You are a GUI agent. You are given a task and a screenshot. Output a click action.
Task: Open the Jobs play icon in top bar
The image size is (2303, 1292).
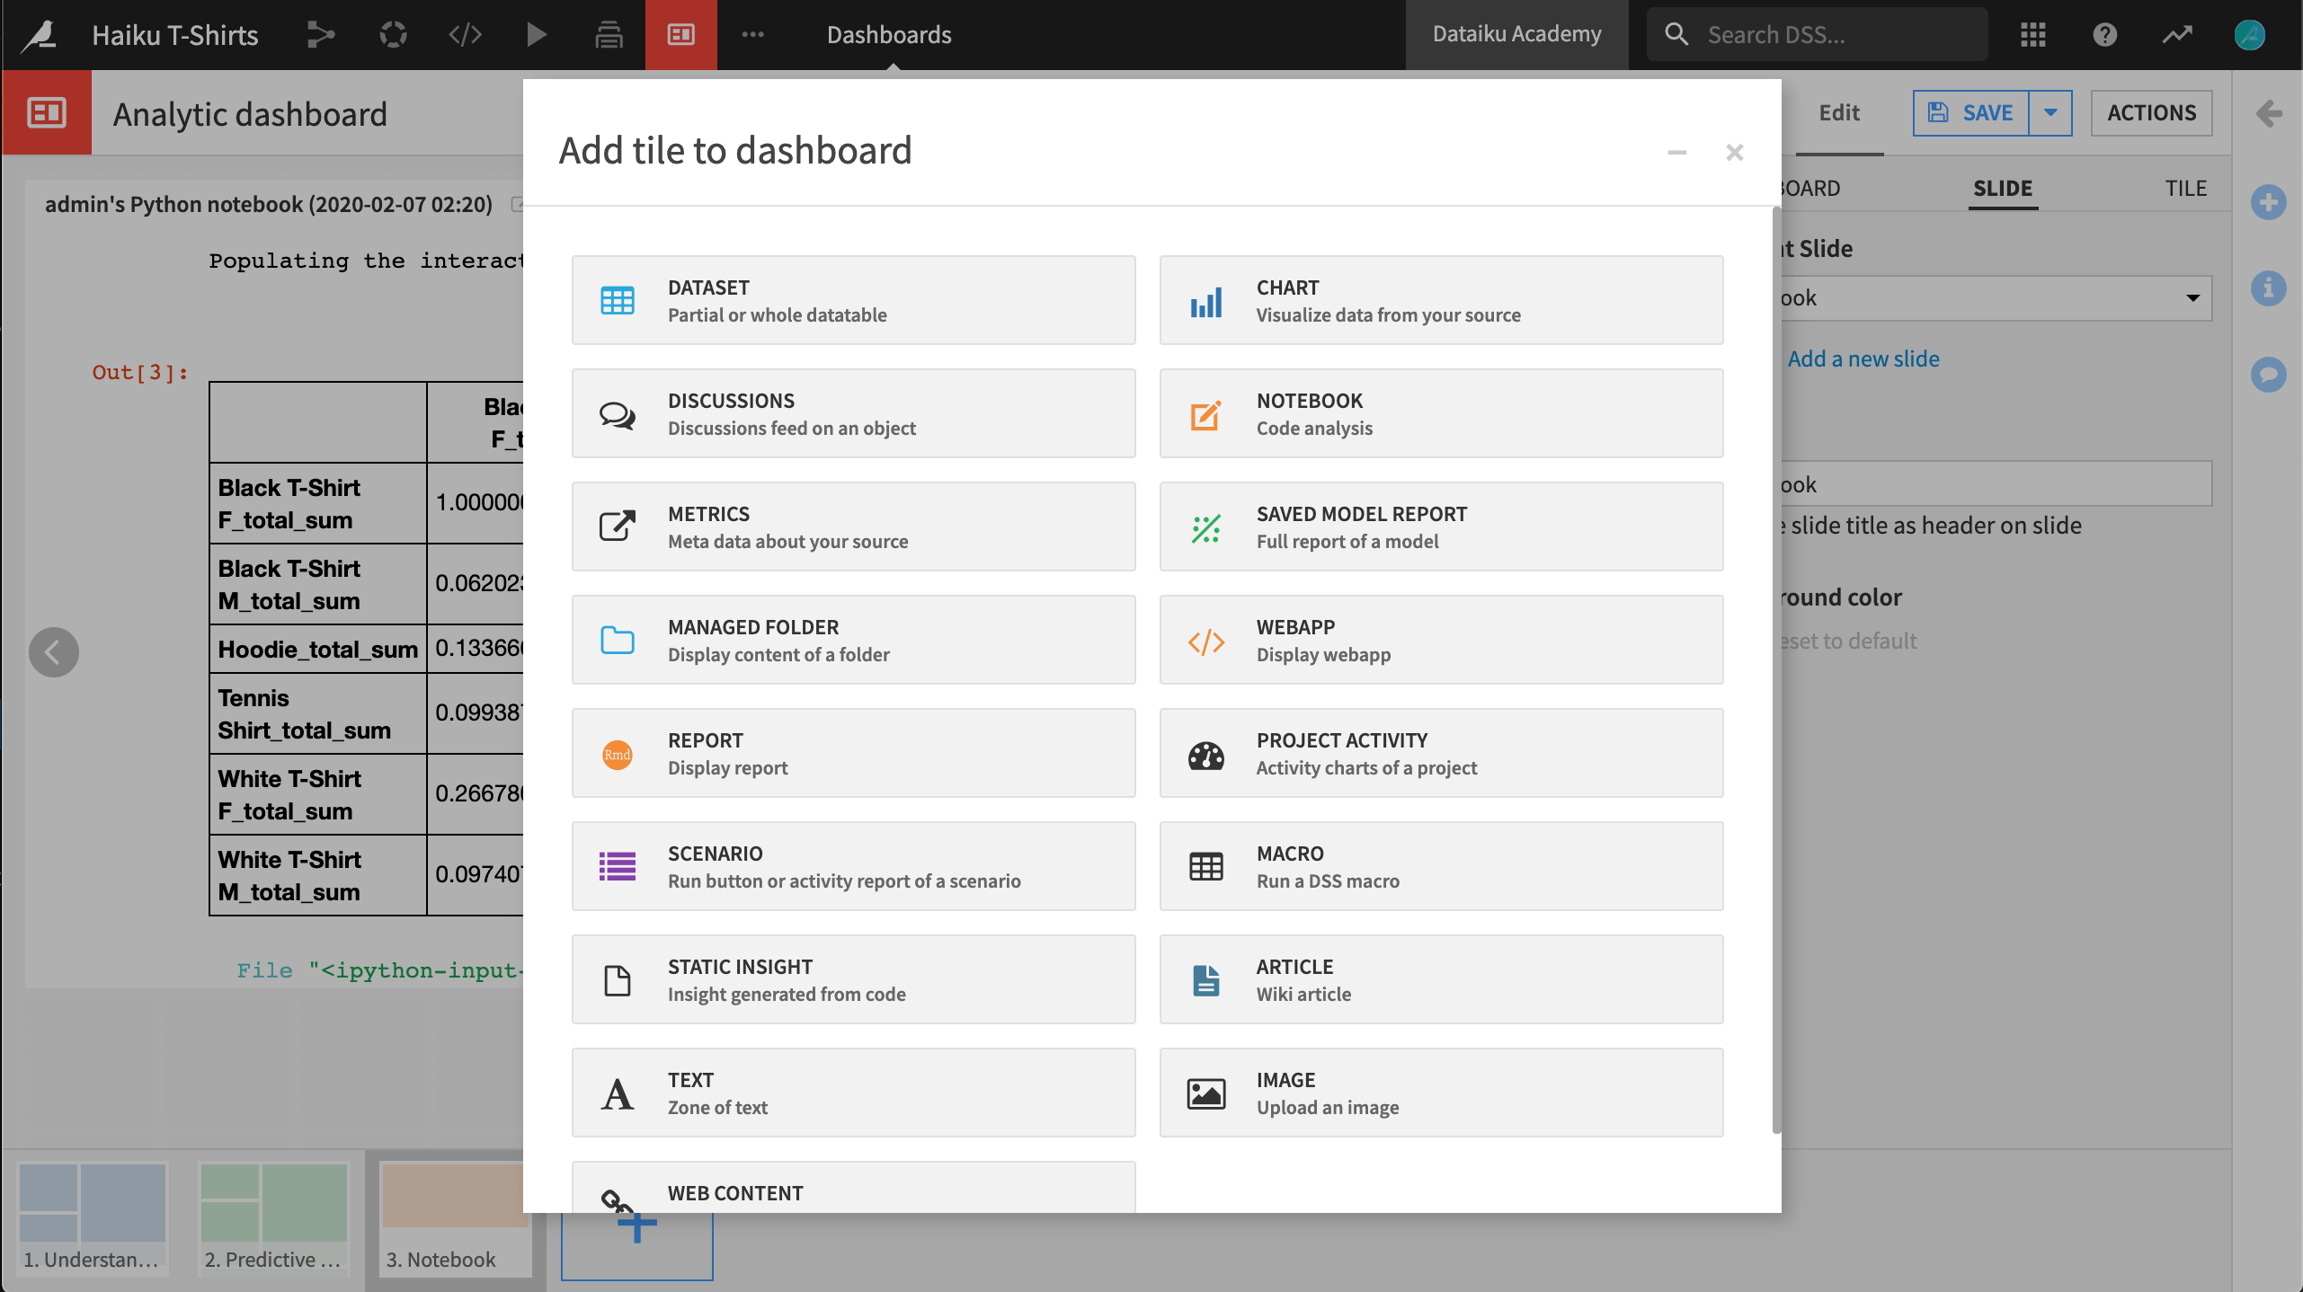tap(537, 35)
